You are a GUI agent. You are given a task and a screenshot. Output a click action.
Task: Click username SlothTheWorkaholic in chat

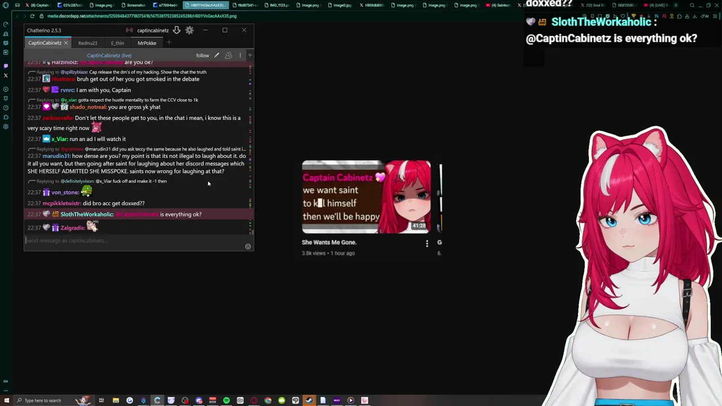point(86,214)
